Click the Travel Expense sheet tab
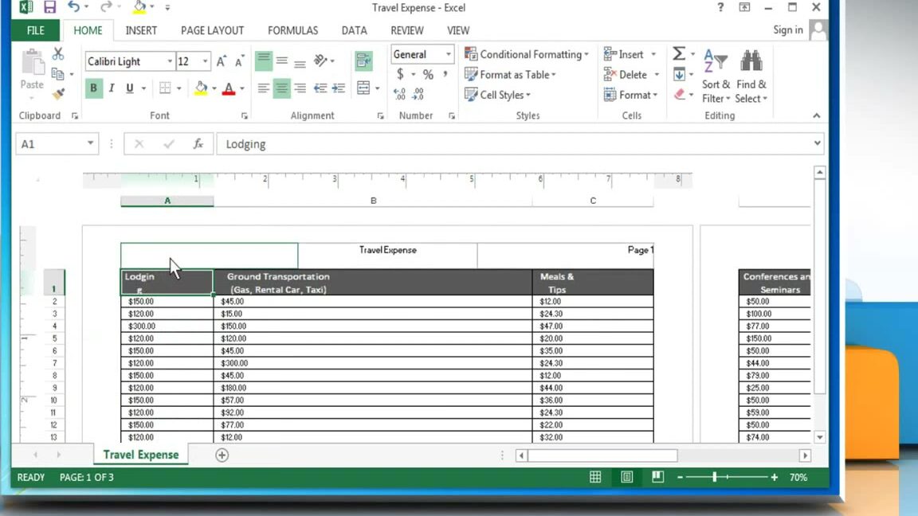 [x=140, y=455]
